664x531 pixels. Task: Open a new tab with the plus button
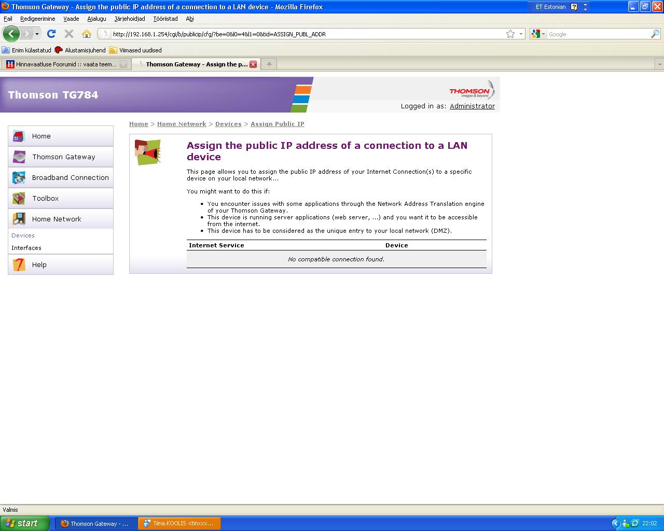(269, 64)
